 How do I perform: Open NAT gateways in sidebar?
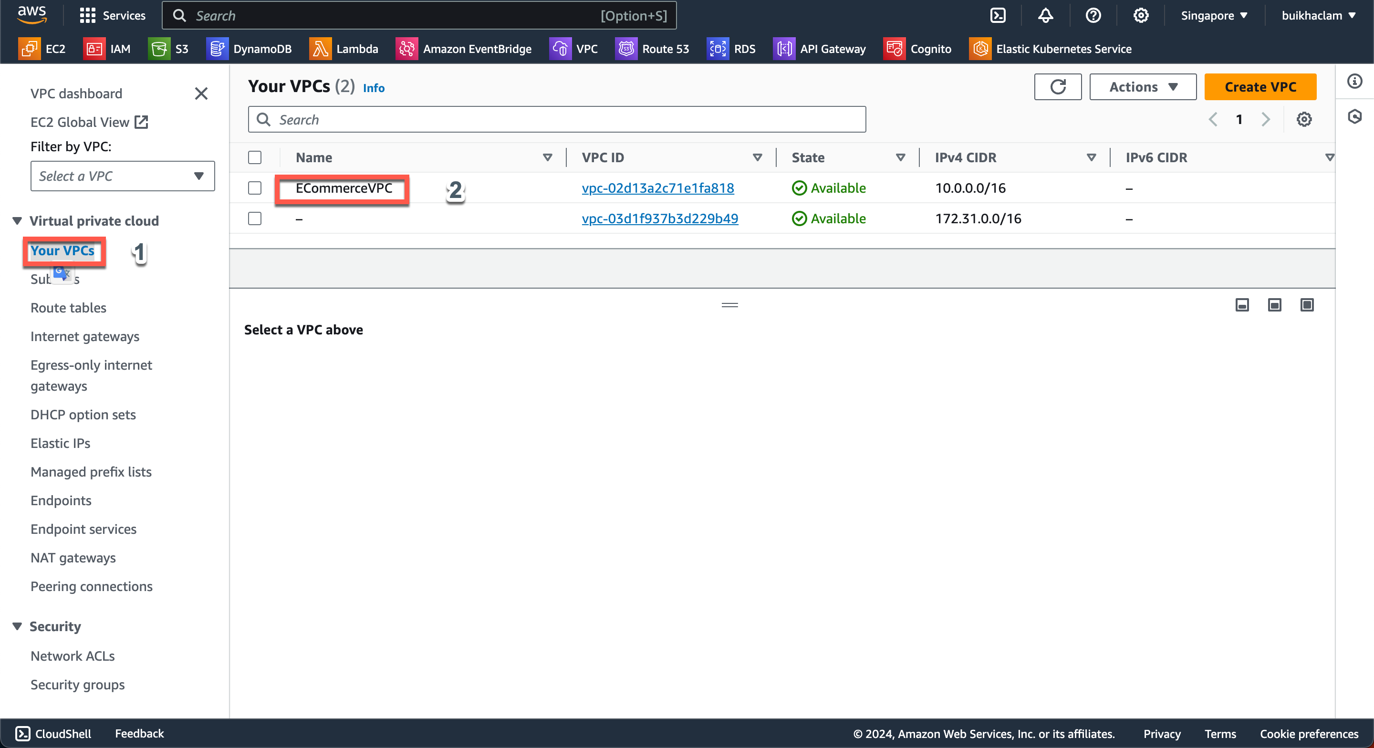click(x=73, y=558)
